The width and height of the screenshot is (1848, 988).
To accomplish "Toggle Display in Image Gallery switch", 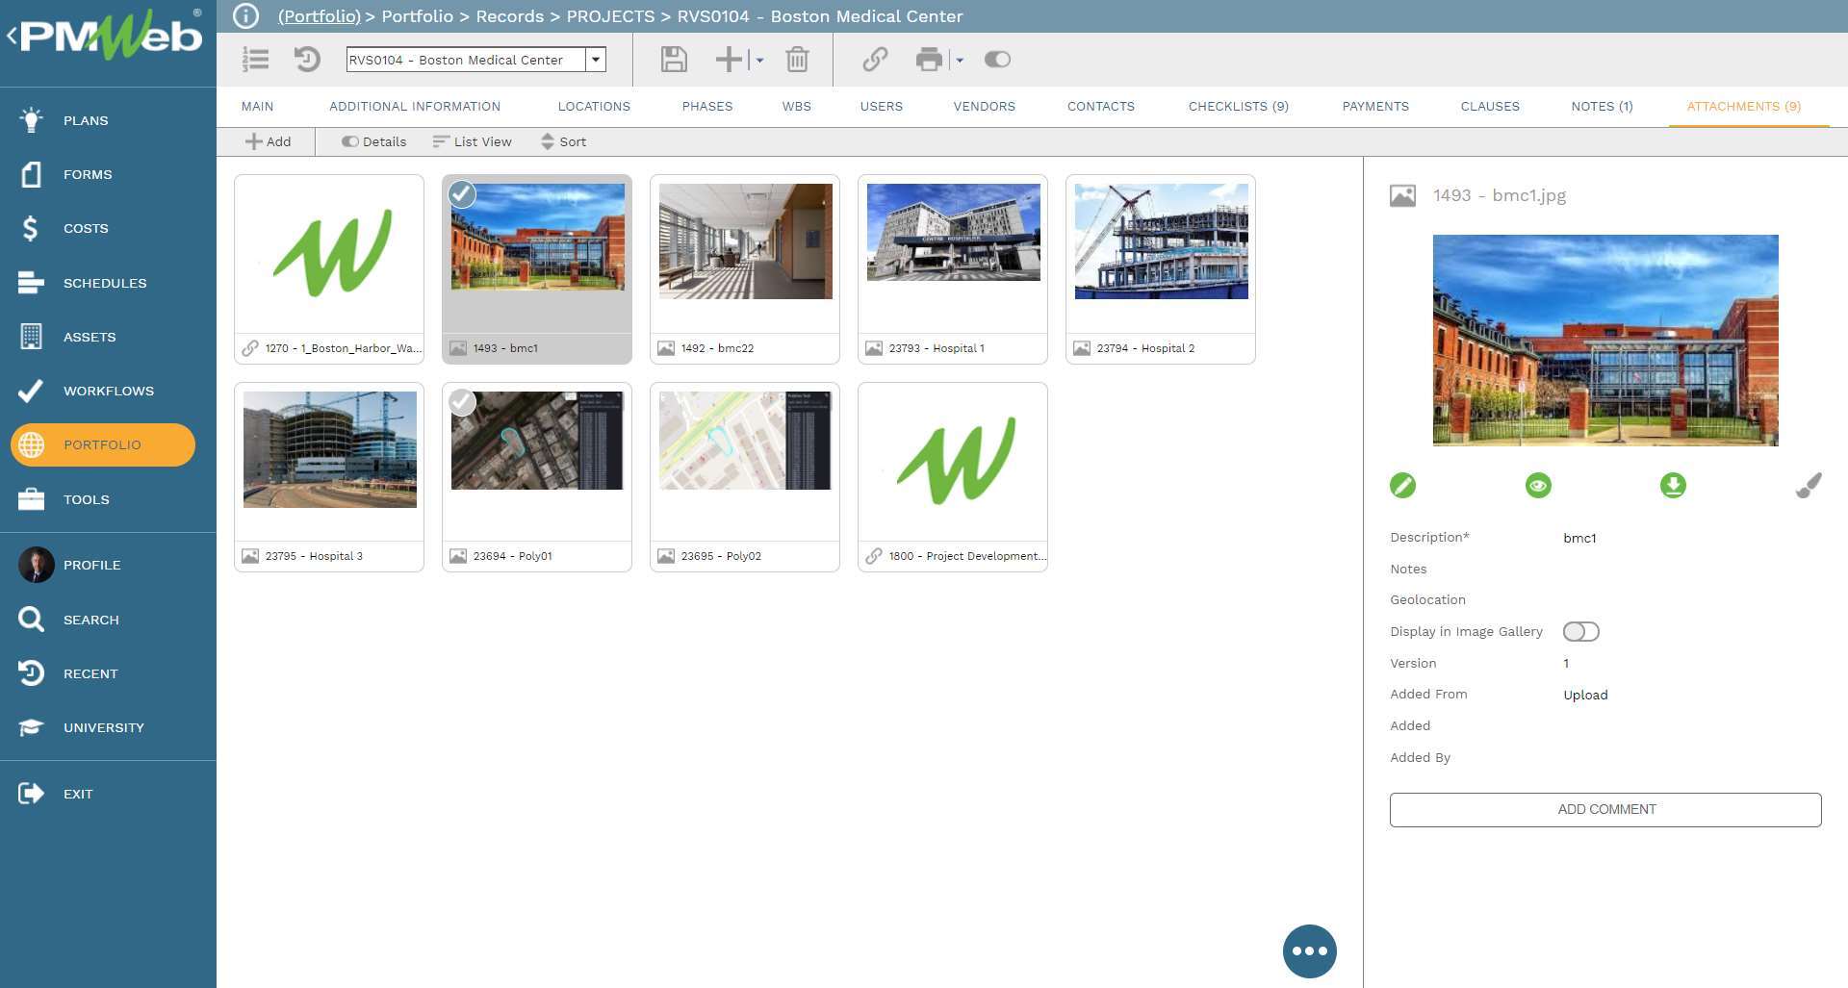I will (1579, 631).
